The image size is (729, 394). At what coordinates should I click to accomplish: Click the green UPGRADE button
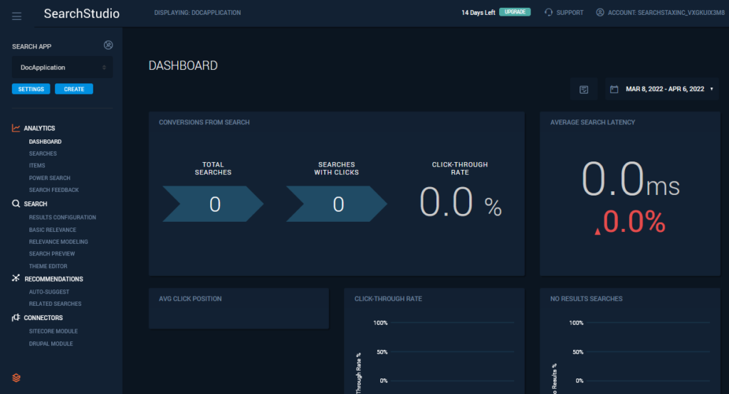click(515, 12)
